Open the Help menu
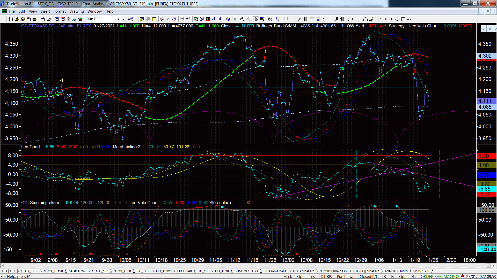 pos(109,11)
